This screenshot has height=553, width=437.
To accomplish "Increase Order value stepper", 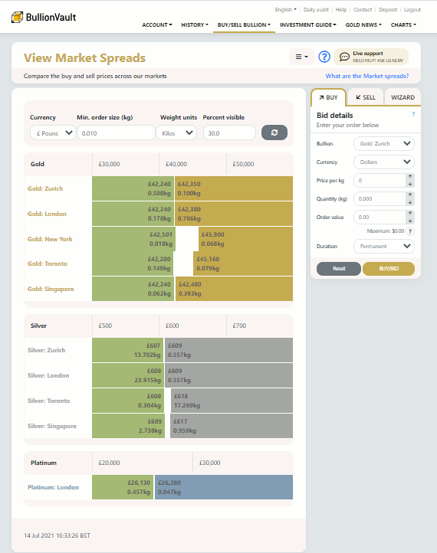I will (x=410, y=214).
